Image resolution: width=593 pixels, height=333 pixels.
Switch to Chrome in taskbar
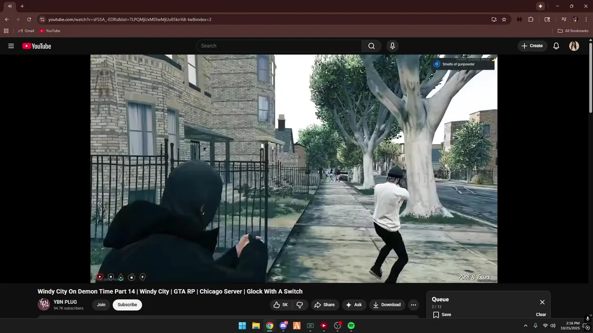pyautogui.click(x=270, y=326)
